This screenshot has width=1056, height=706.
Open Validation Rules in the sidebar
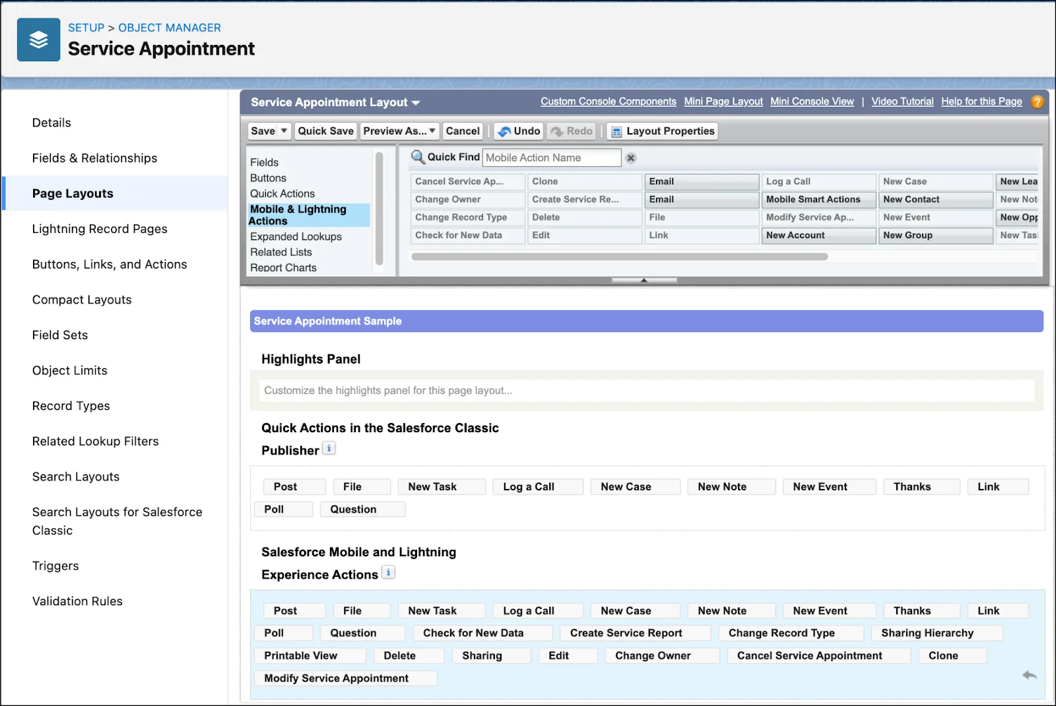[x=77, y=601]
